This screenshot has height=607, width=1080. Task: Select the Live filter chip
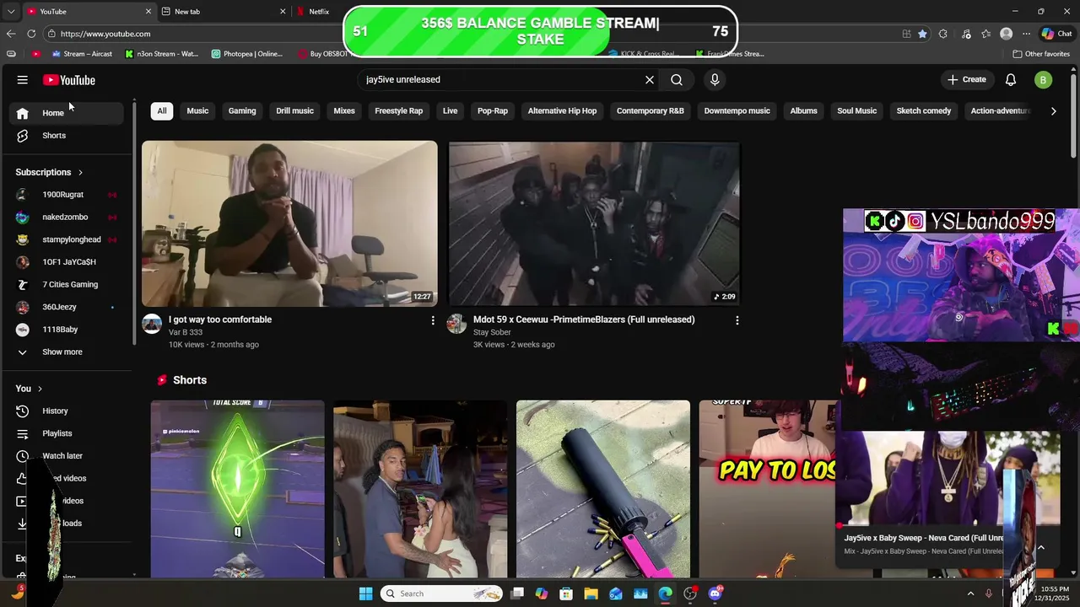coord(451,111)
